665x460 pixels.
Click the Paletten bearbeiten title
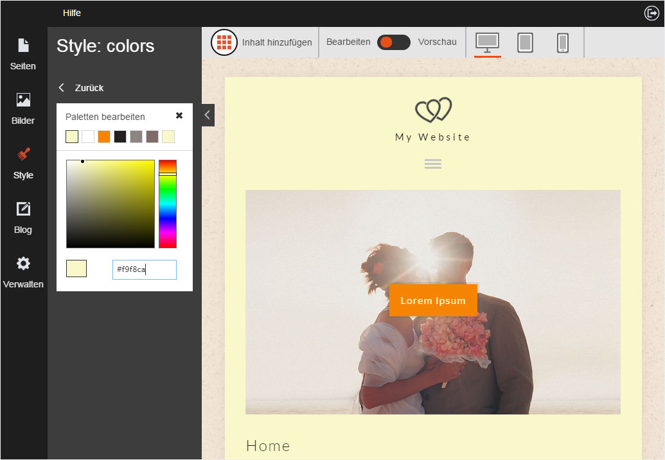105,117
